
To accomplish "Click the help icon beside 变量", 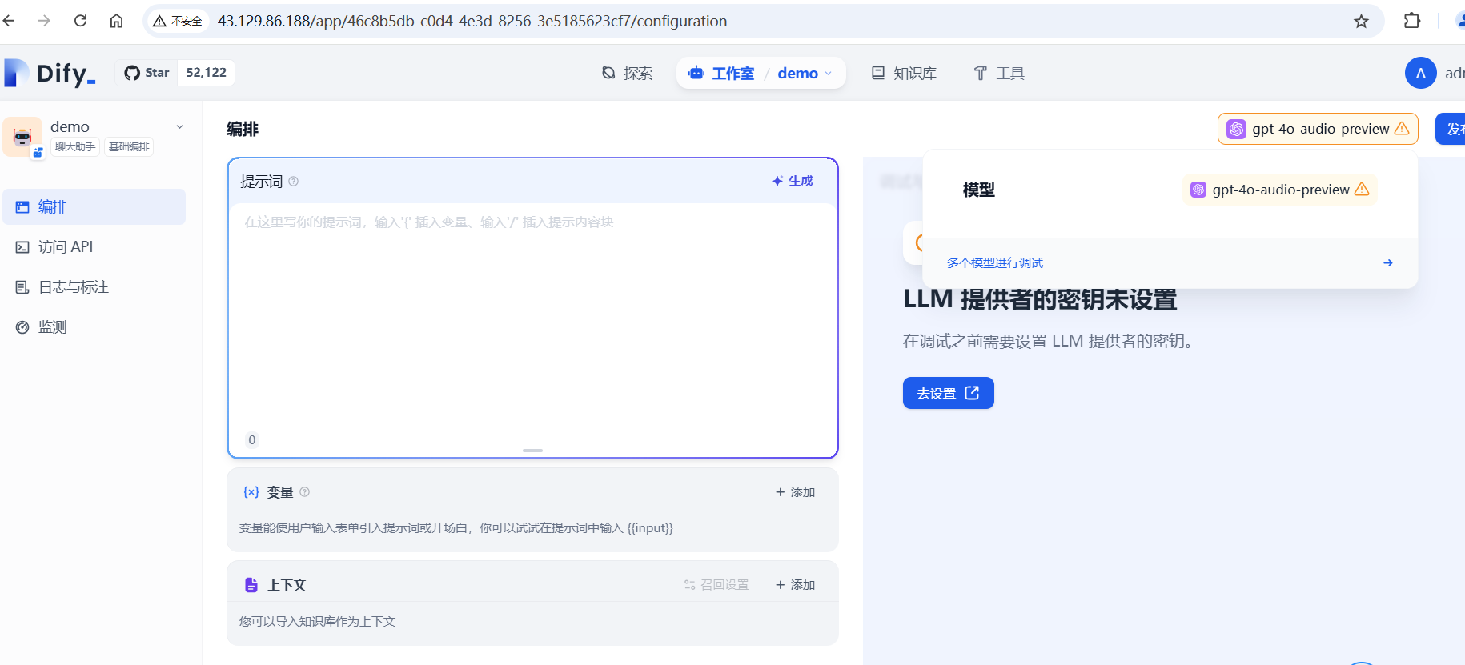I will 305,492.
